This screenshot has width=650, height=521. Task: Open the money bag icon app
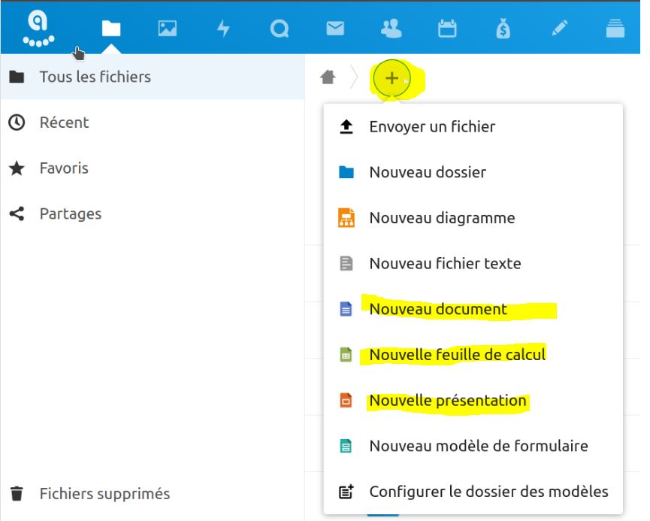pos(503,29)
